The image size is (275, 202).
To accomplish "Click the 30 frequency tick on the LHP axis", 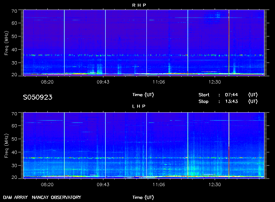I will click(14, 166).
